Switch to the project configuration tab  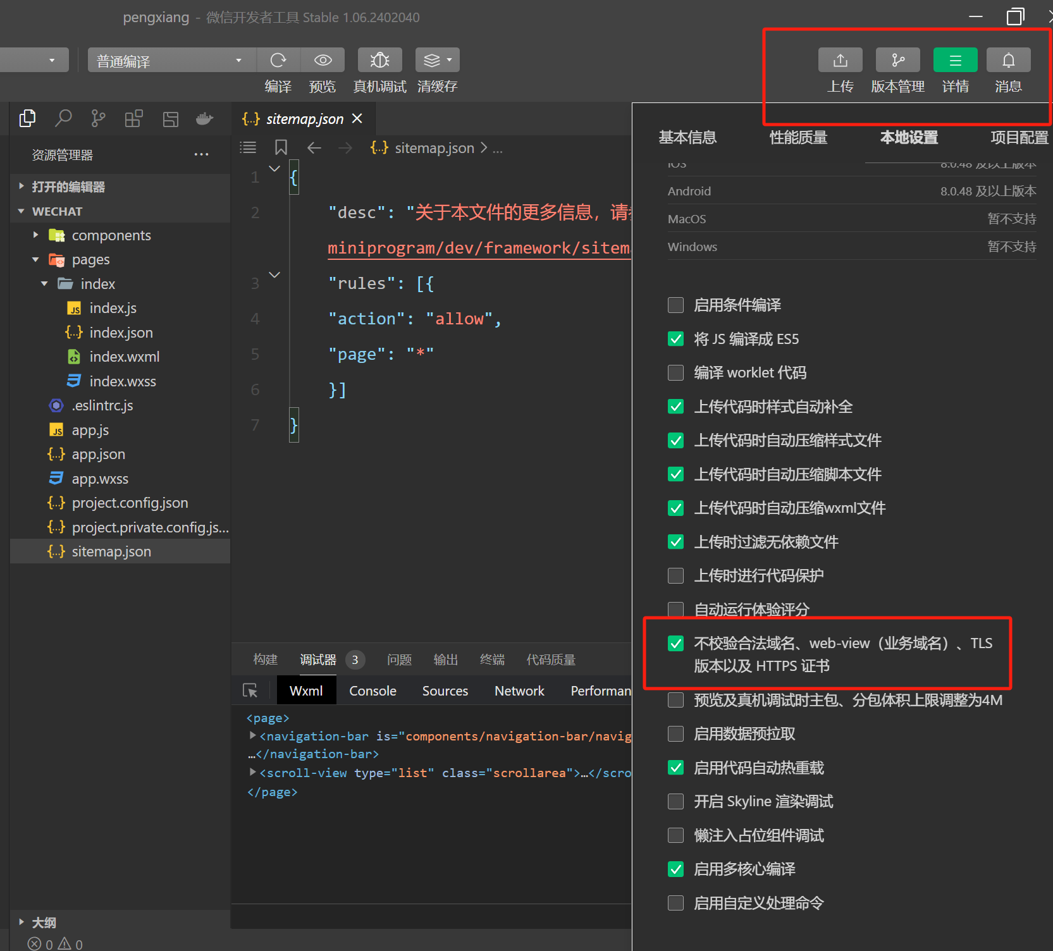1019,137
